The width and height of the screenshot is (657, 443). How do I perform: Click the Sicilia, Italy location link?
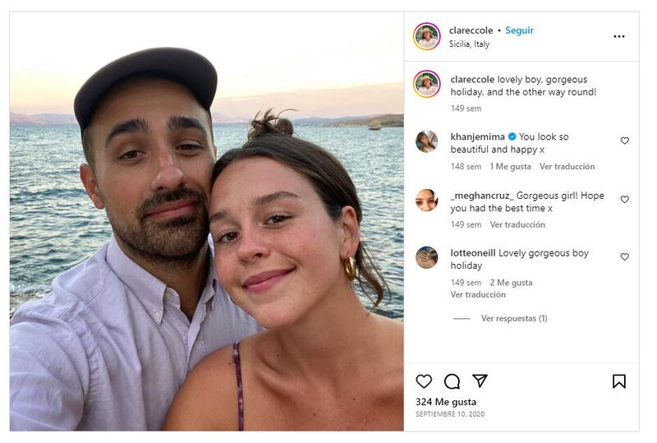pos(469,44)
